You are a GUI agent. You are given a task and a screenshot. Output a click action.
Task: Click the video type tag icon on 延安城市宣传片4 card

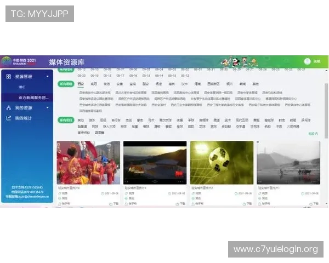[x=60, y=193]
